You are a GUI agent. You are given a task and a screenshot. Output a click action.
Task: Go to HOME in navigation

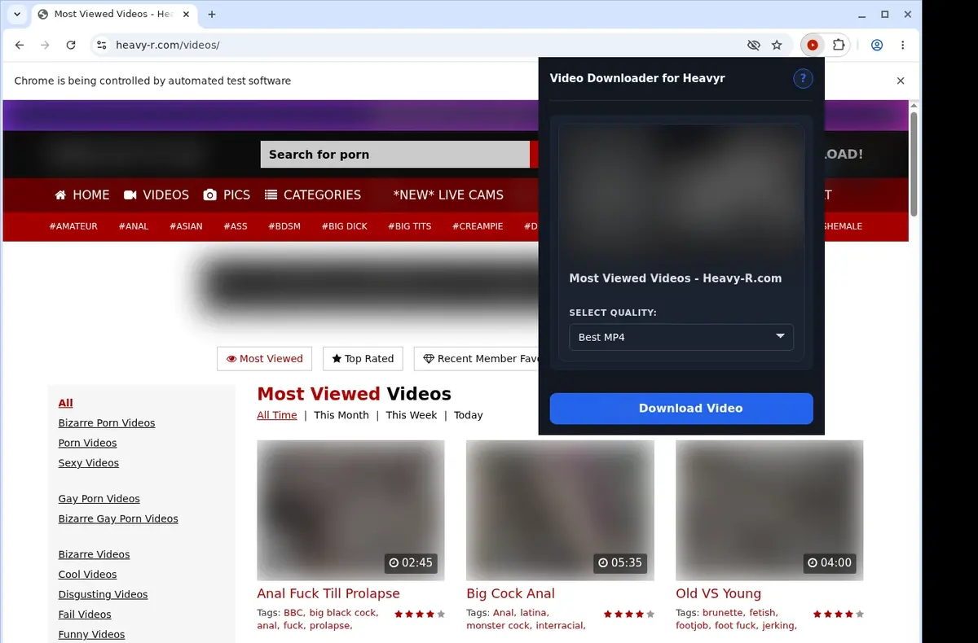pos(82,195)
